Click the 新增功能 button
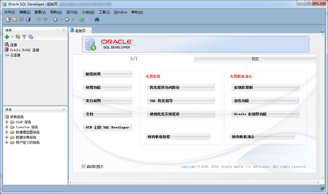 pyautogui.click(x=108, y=87)
